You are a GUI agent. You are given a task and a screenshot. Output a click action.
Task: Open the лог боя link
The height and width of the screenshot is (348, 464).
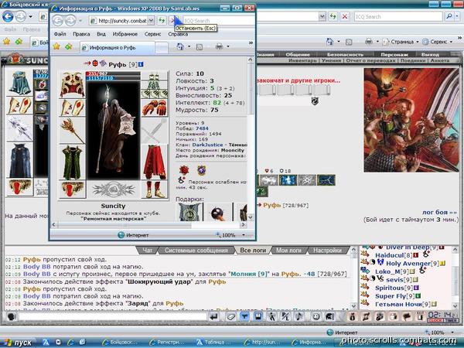click(x=439, y=212)
